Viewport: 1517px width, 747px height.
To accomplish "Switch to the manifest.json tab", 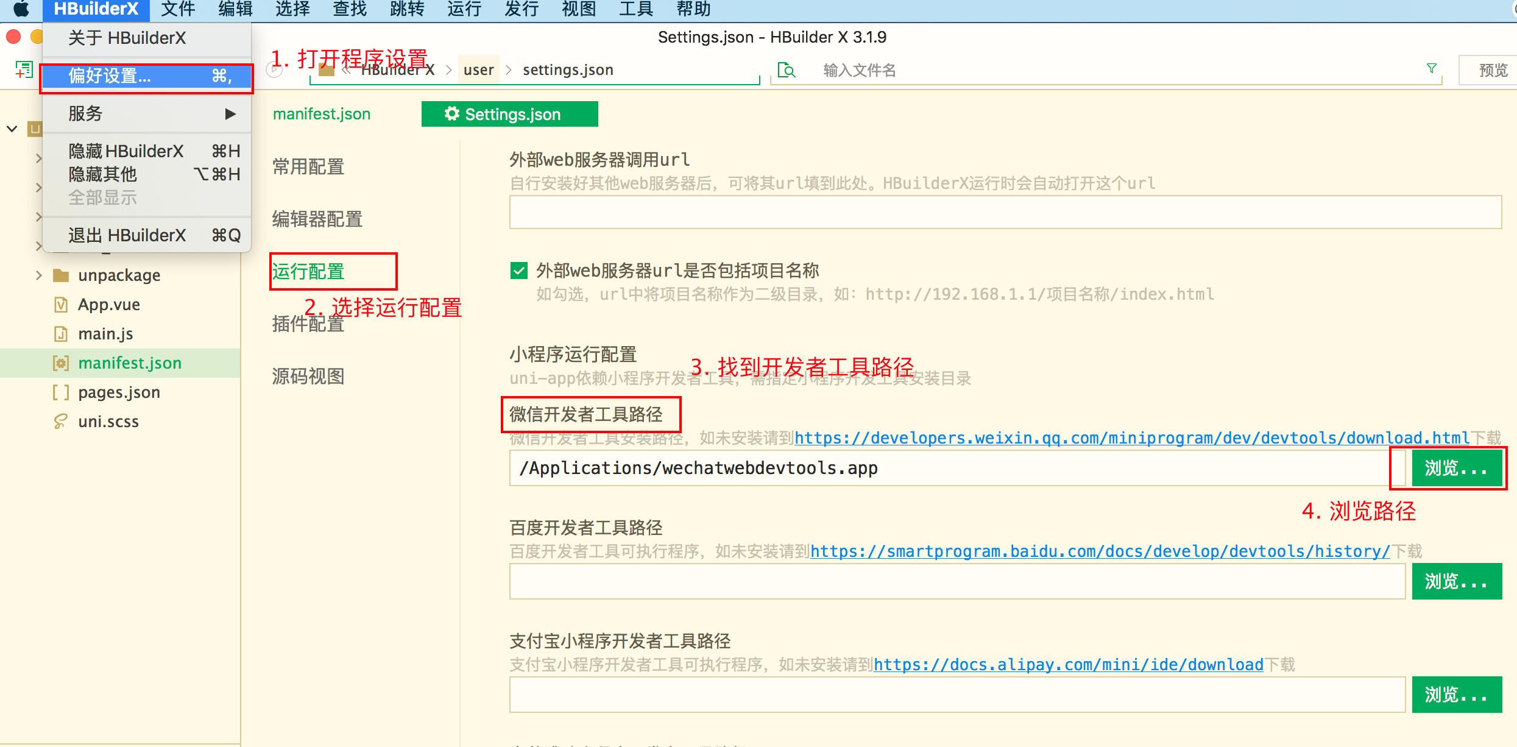I will [x=322, y=114].
